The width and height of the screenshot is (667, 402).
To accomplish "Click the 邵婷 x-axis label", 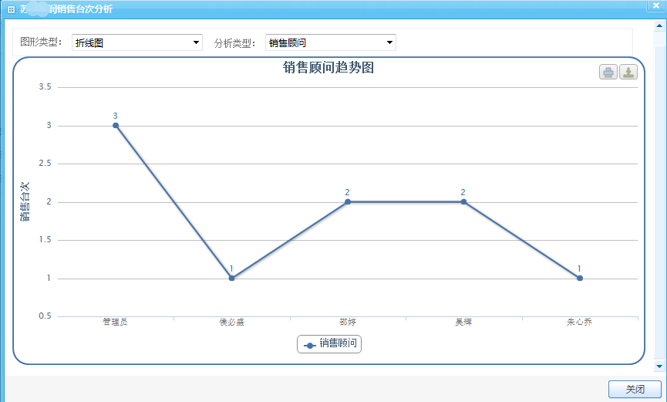I will pos(348,322).
